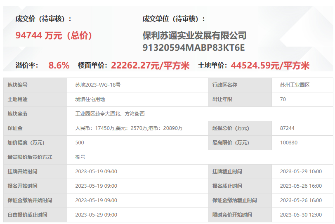
Task: Click the 成交单位（待审核） heading
Action: click(x=174, y=19)
